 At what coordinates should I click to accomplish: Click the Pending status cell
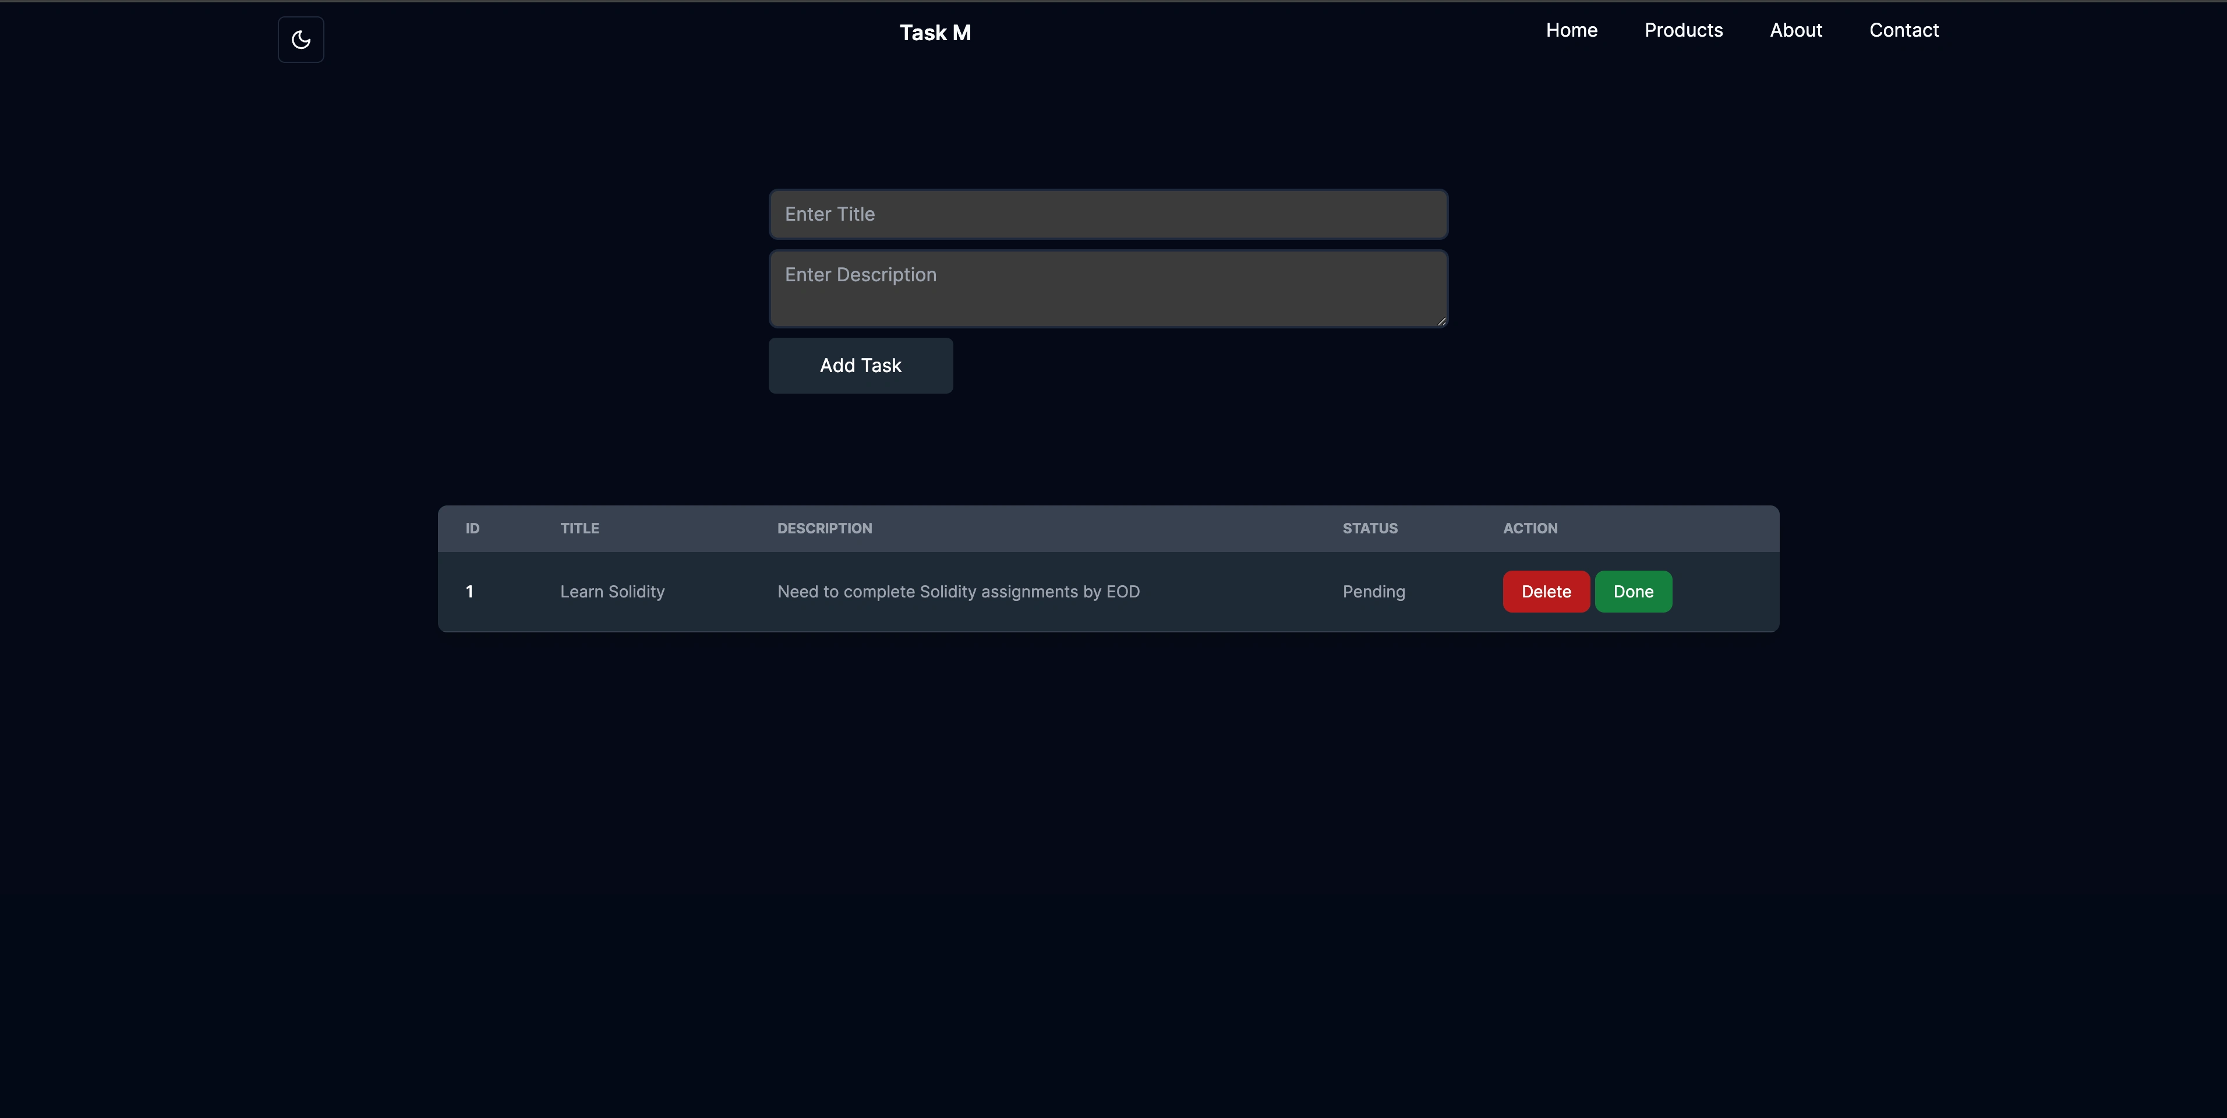click(x=1373, y=592)
